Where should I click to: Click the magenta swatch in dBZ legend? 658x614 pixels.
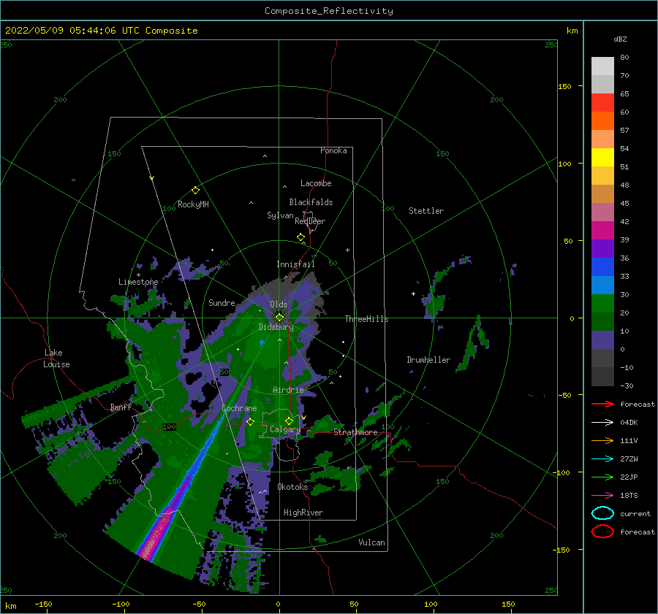click(x=602, y=231)
